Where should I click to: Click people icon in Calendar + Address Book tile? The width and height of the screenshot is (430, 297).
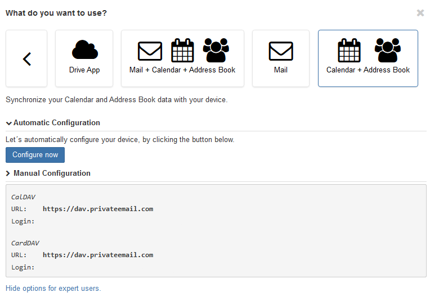387,51
